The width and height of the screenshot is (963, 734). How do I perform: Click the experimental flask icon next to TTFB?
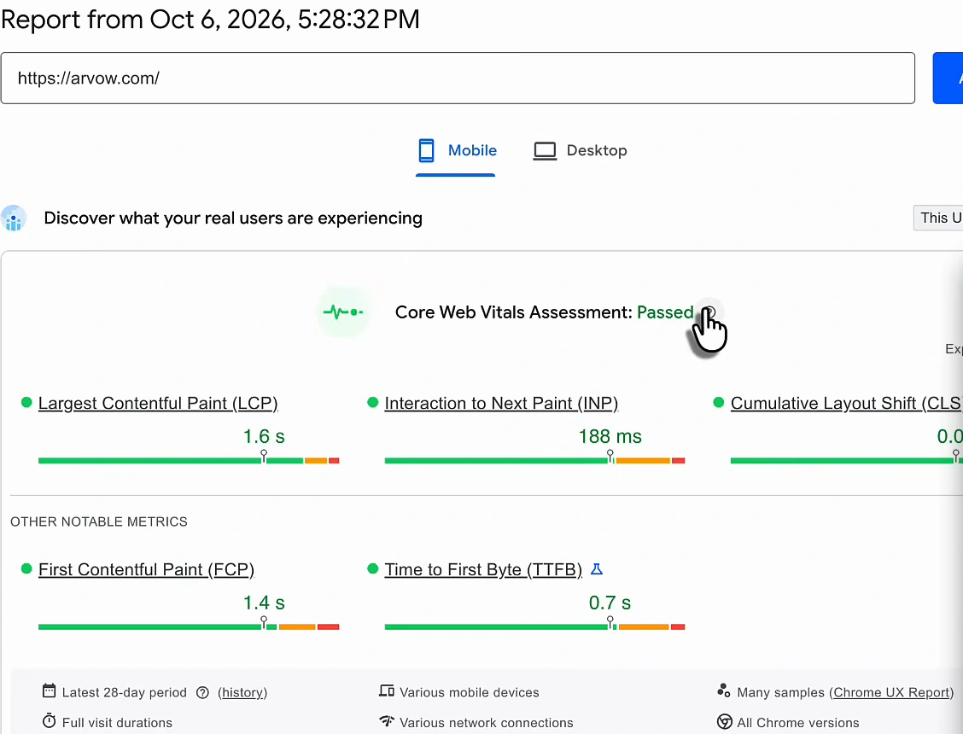click(597, 569)
